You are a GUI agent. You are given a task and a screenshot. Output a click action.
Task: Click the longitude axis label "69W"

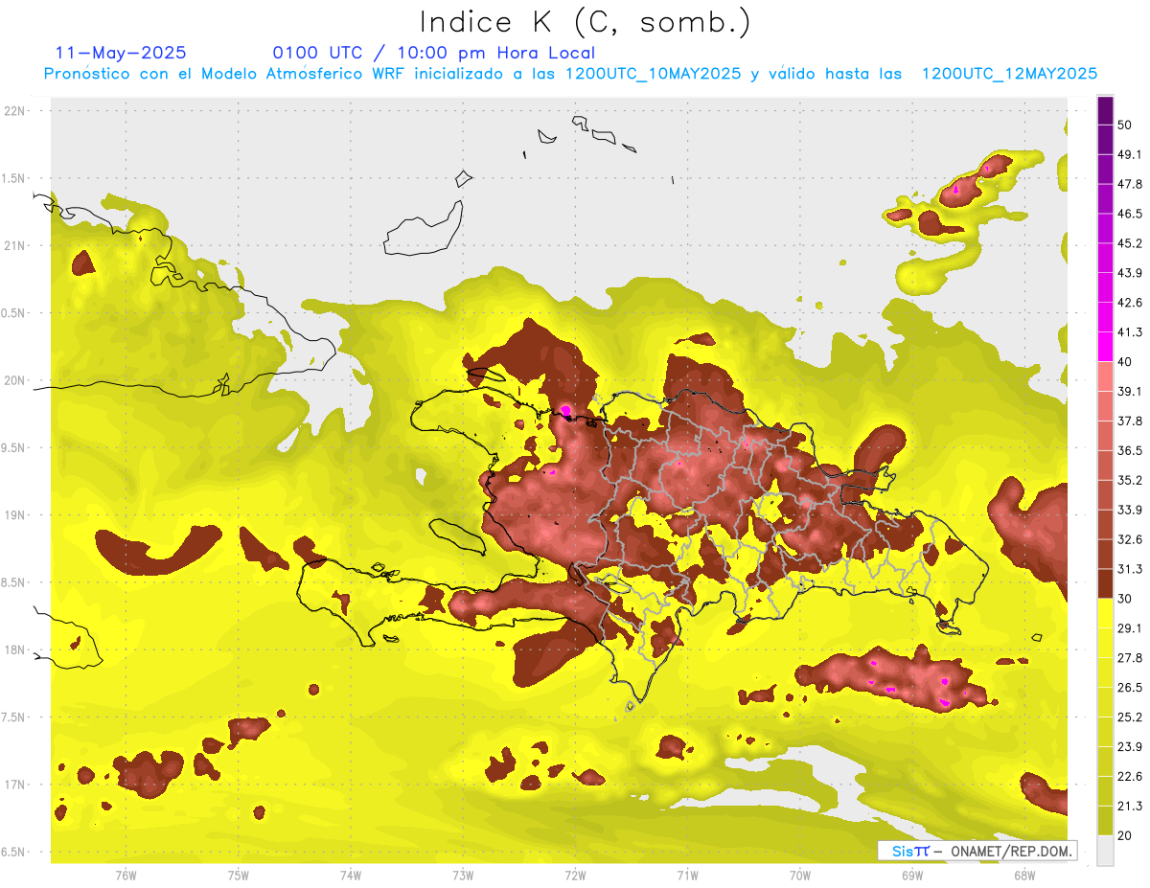911,875
